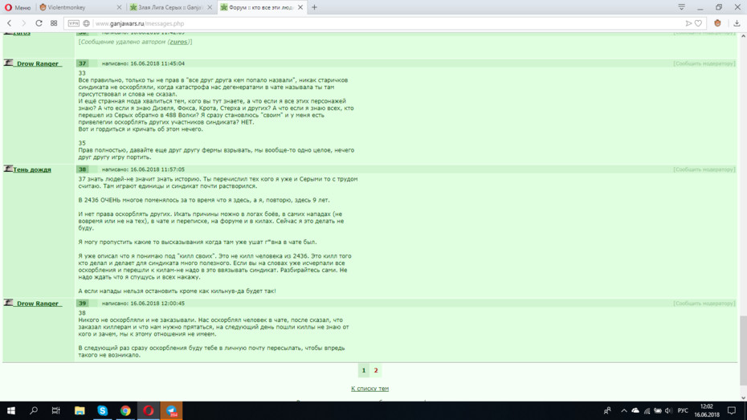Image resolution: width=747 pixels, height=420 pixels.
Task: Open Google Chrome from taskbar
Action: [125, 410]
